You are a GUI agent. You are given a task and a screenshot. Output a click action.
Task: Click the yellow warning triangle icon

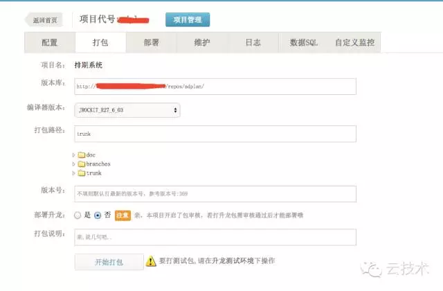click(x=151, y=261)
